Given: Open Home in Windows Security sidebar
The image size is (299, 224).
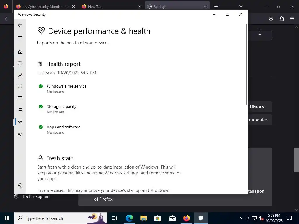Looking at the screenshot, I should (x=20, y=52).
